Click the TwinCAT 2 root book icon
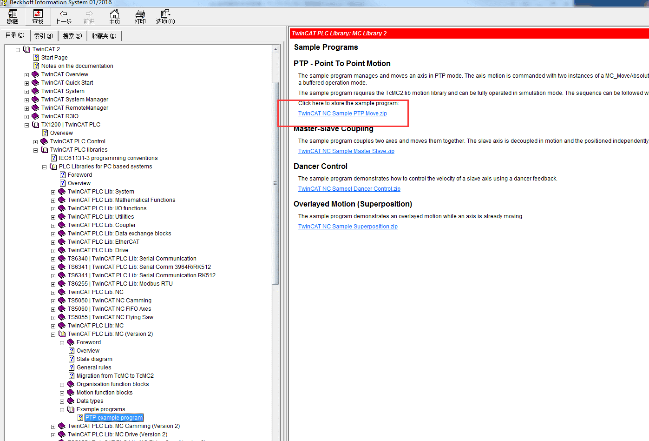649x441 pixels. tap(26, 49)
